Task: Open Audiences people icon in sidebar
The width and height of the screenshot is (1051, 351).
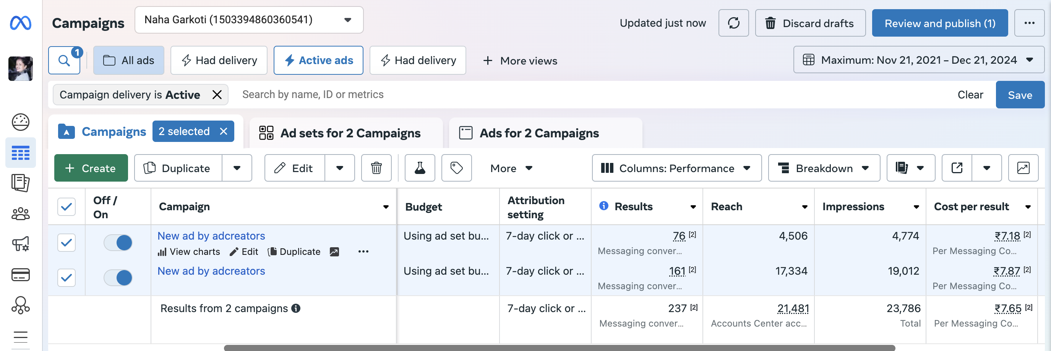Action: [20, 214]
